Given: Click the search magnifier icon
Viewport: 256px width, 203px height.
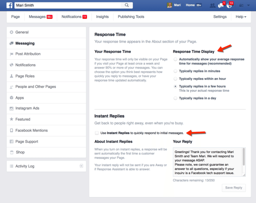Looking at the screenshot, I should point(127,5).
